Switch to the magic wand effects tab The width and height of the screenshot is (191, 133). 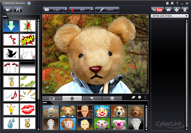[92, 98]
